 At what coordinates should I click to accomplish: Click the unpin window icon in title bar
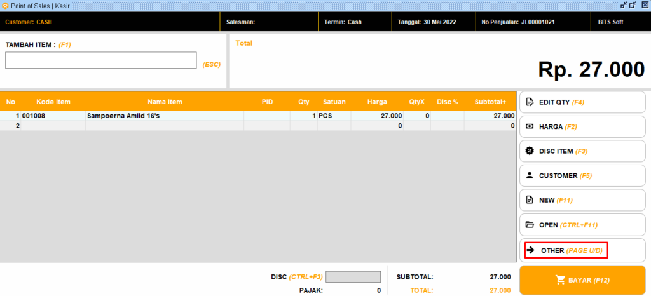tap(624, 5)
